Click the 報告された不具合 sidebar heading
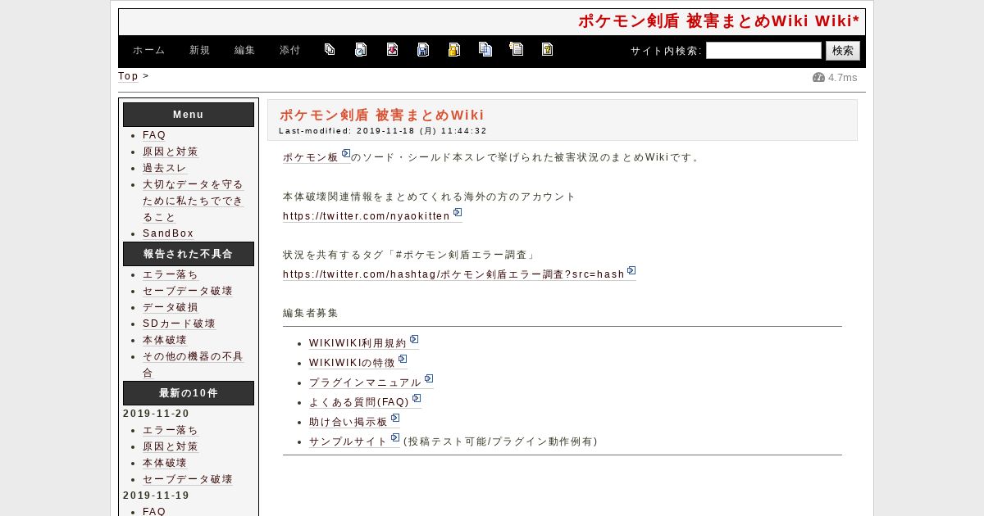This screenshot has height=516, width=984. pos(189,254)
